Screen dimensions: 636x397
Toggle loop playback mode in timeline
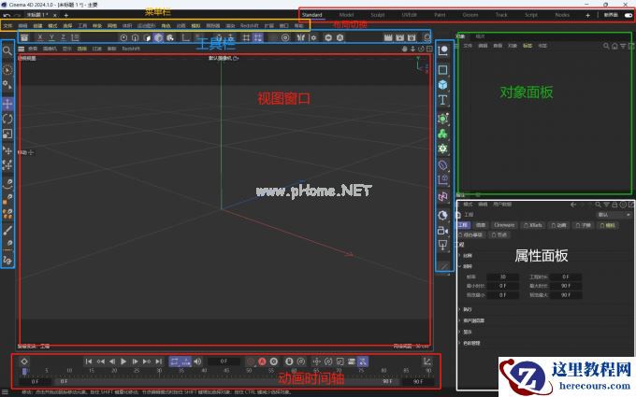point(174,362)
